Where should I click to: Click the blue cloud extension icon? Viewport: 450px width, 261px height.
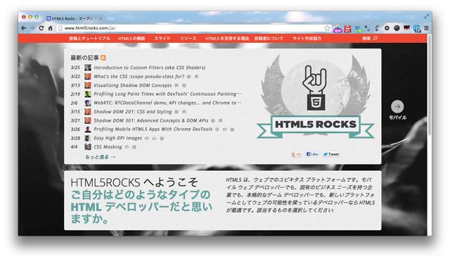point(417,28)
